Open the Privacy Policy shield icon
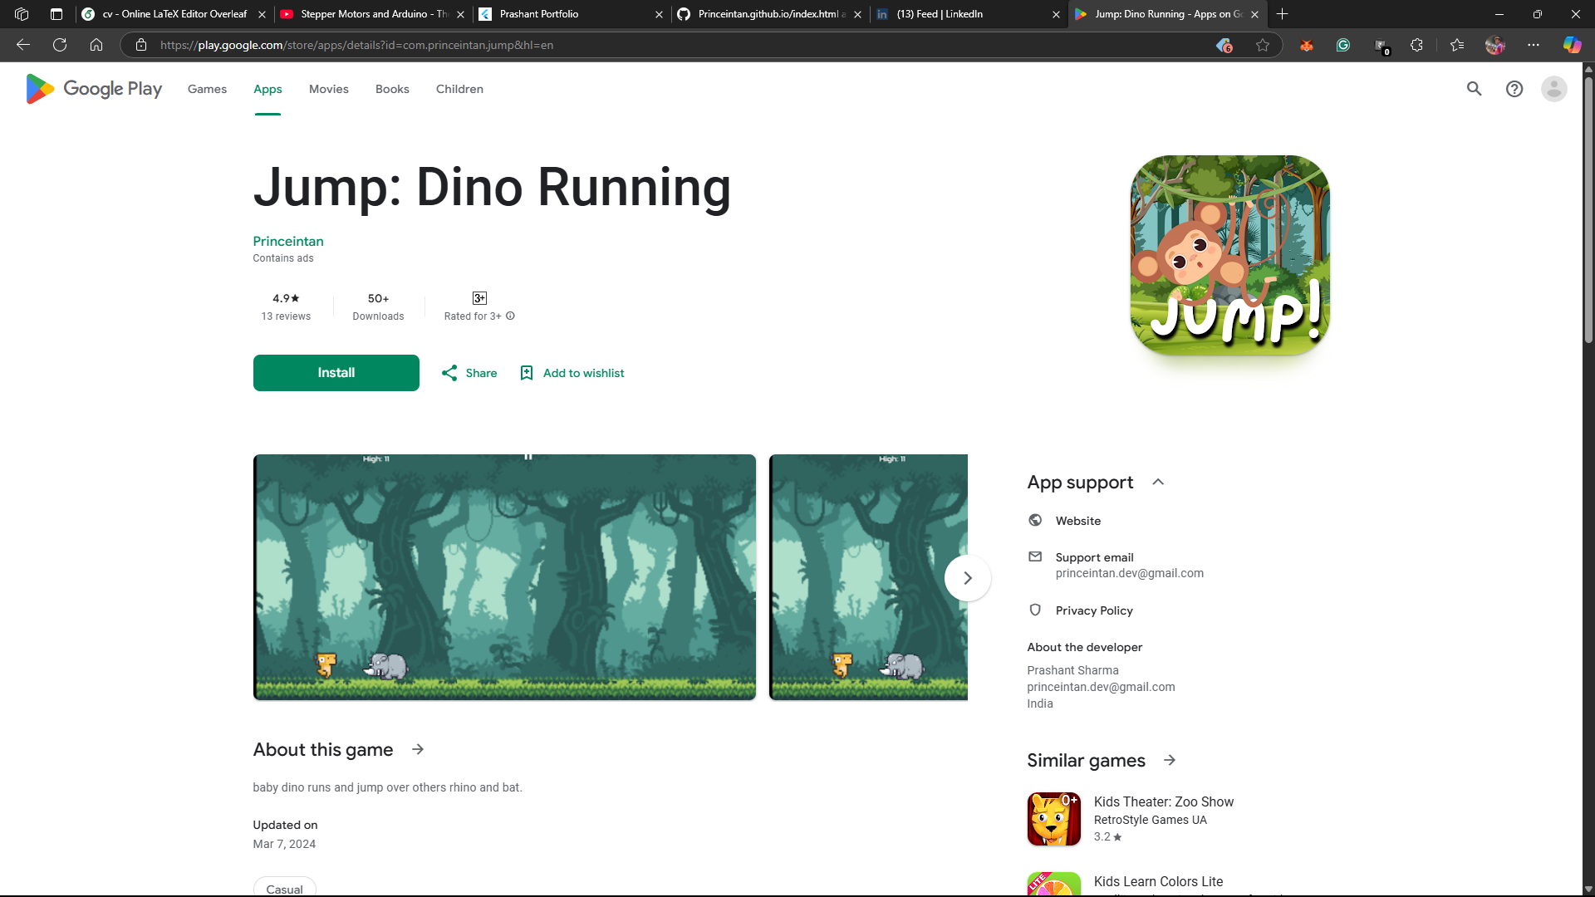 [x=1034, y=610]
